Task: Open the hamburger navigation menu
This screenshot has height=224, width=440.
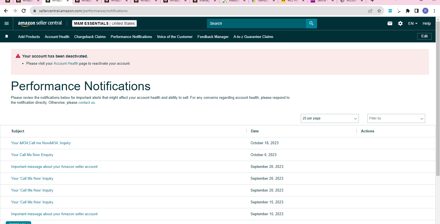Action: (x=7, y=23)
